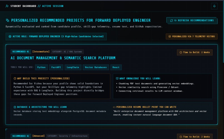Screen dimensions: 224x139
Task: Click vector database storing text embeddings description
Action: [x=60, y=113]
